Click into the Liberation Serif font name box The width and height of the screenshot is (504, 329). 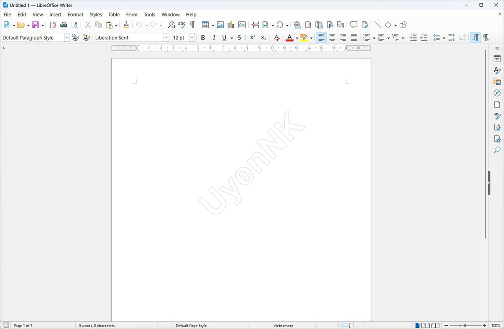(x=129, y=38)
